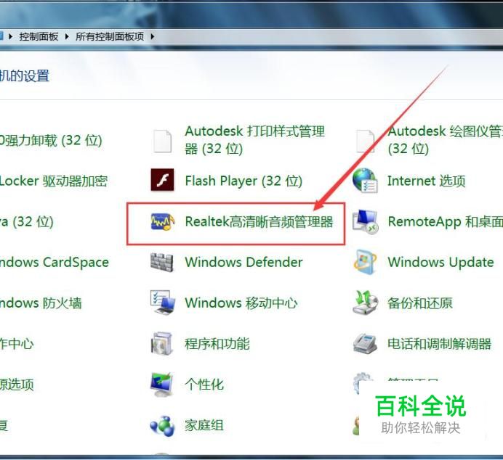Expand dropdown arrow after 所有控制面板项
This screenshot has width=503, height=460.
153,36
